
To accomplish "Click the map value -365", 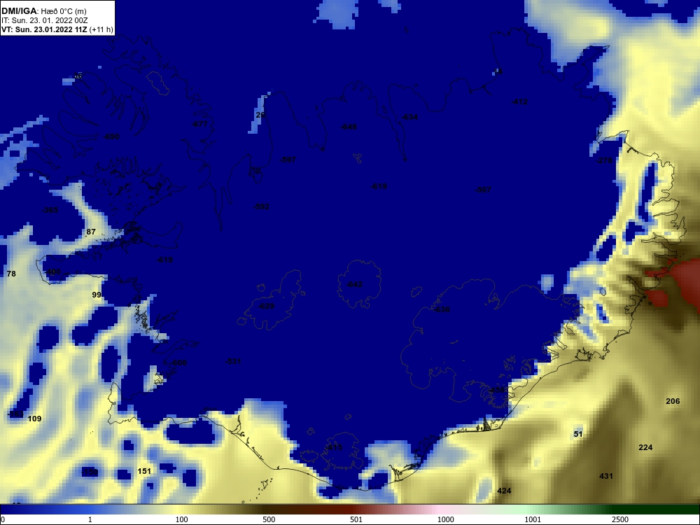I will [50, 210].
